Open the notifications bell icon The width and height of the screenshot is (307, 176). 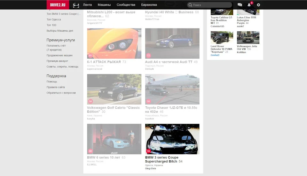point(249,5)
